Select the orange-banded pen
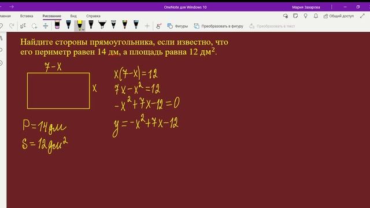Viewport: 370px width, 208px height. tap(125, 25)
